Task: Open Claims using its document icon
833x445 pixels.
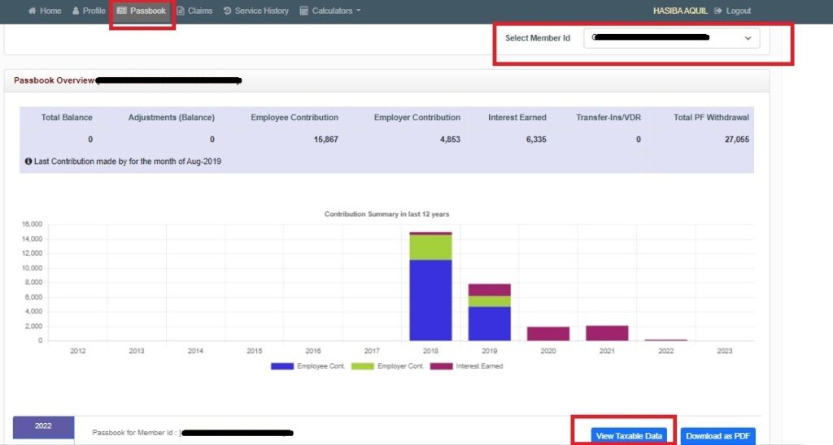Action: pyautogui.click(x=181, y=11)
